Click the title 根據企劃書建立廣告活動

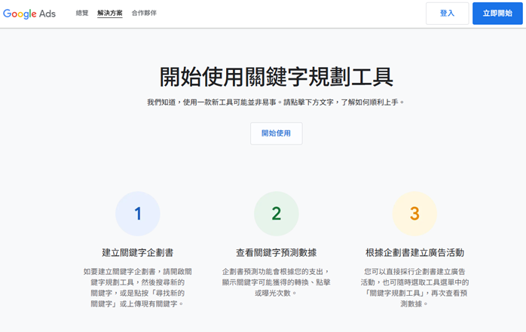414,253
